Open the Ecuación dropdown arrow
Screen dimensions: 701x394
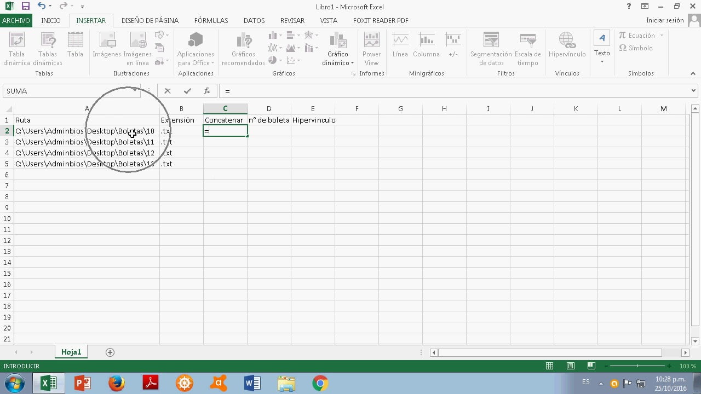662,36
